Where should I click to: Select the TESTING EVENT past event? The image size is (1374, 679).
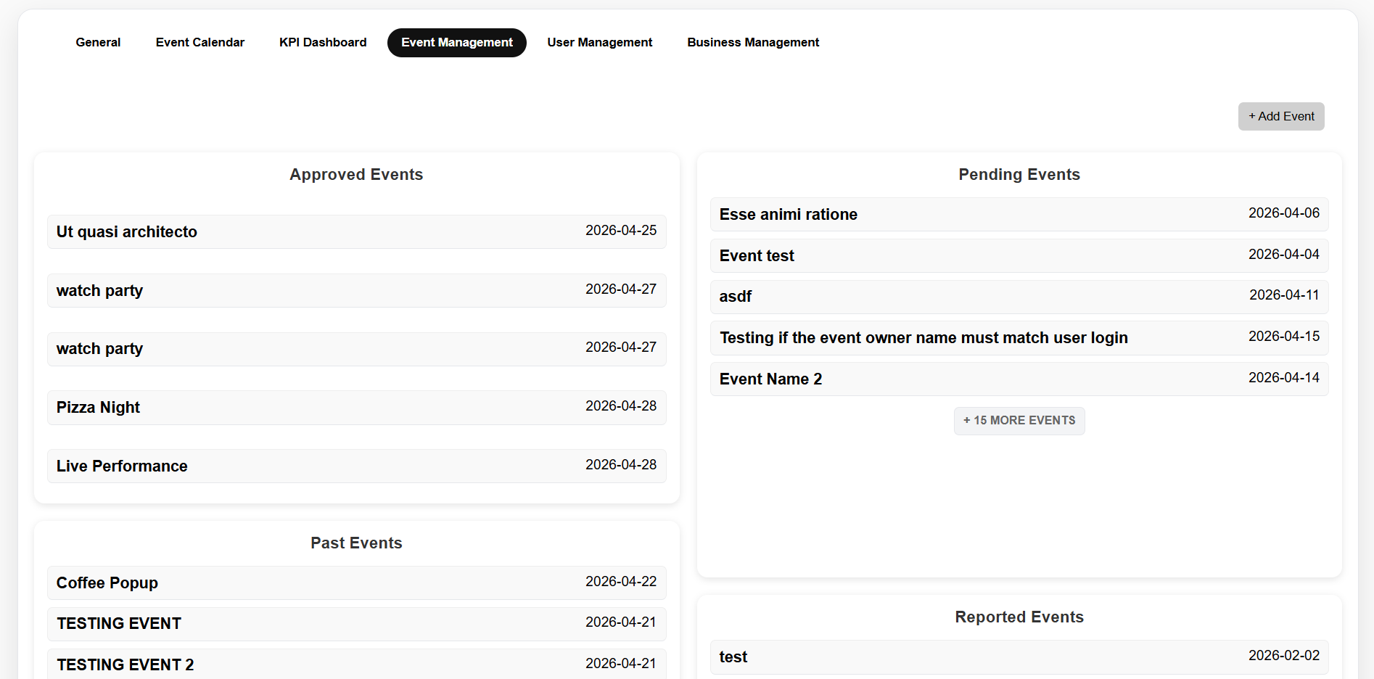coord(357,624)
